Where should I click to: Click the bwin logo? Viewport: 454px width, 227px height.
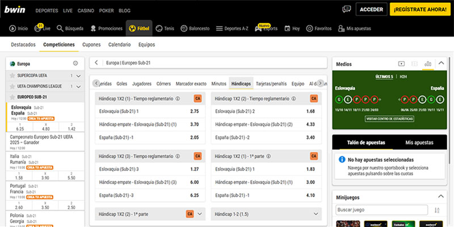click(15, 10)
